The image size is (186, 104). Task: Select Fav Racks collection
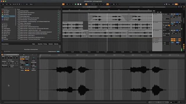point(6,14)
